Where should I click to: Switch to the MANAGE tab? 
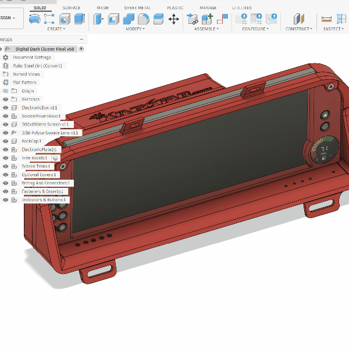pyautogui.click(x=208, y=8)
